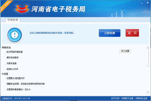Click the scroll up arrow in list

[147, 47]
